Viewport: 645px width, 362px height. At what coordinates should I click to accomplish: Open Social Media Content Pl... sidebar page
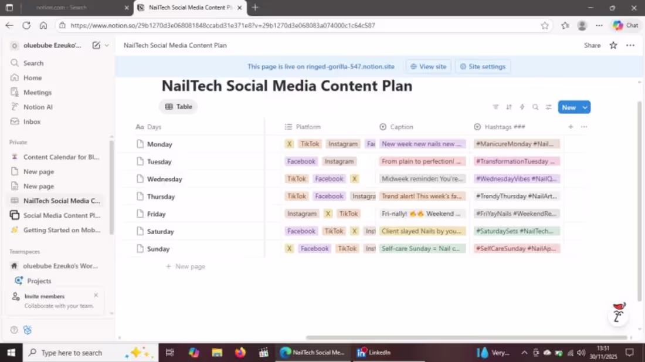62,215
